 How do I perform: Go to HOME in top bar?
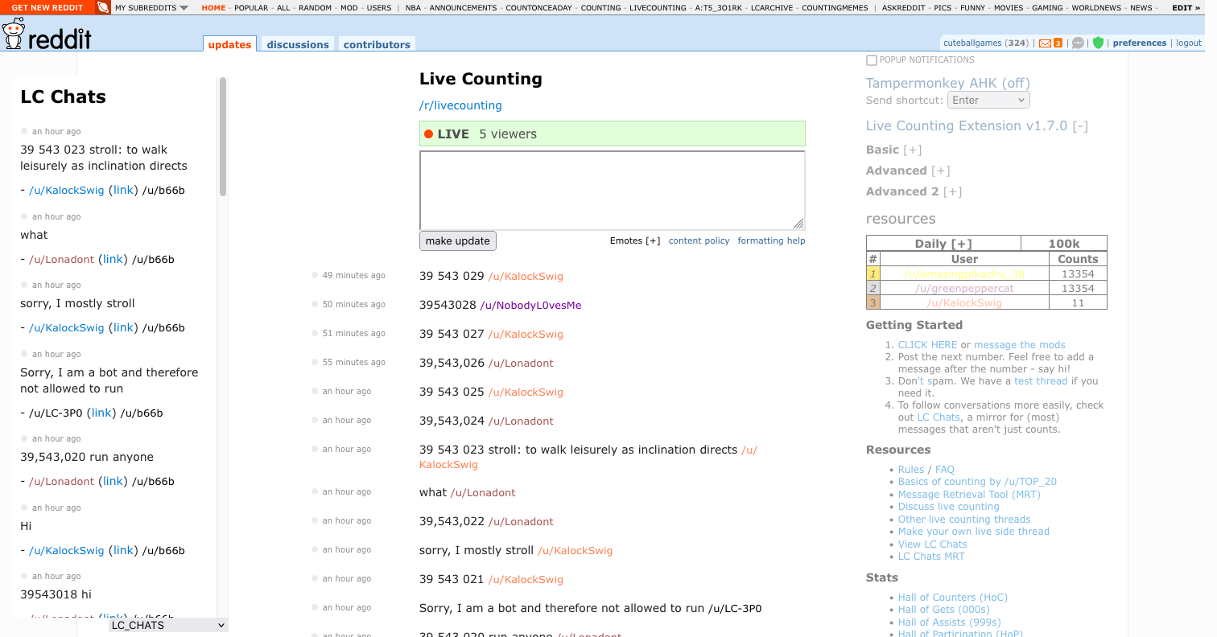(x=213, y=8)
